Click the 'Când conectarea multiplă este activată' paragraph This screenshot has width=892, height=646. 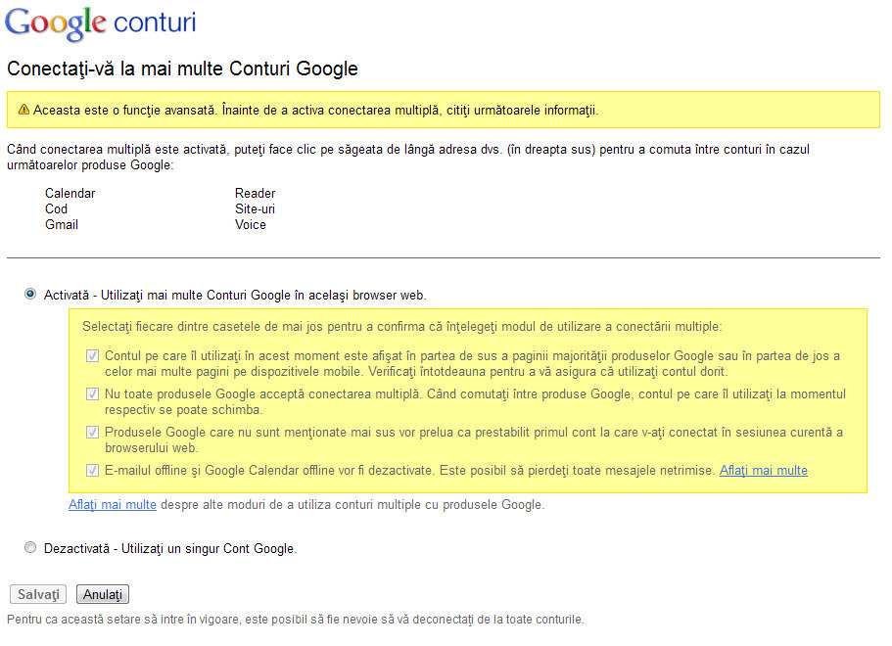[408, 157]
